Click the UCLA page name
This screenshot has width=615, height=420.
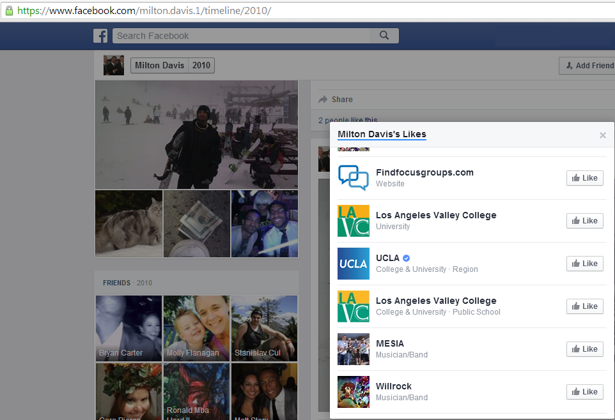point(387,258)
